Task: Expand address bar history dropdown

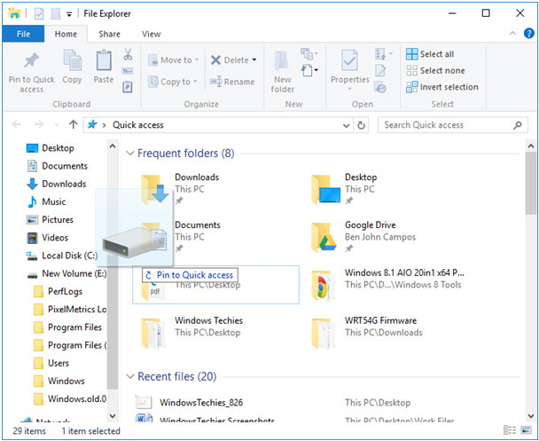Action: click(346, 125)
